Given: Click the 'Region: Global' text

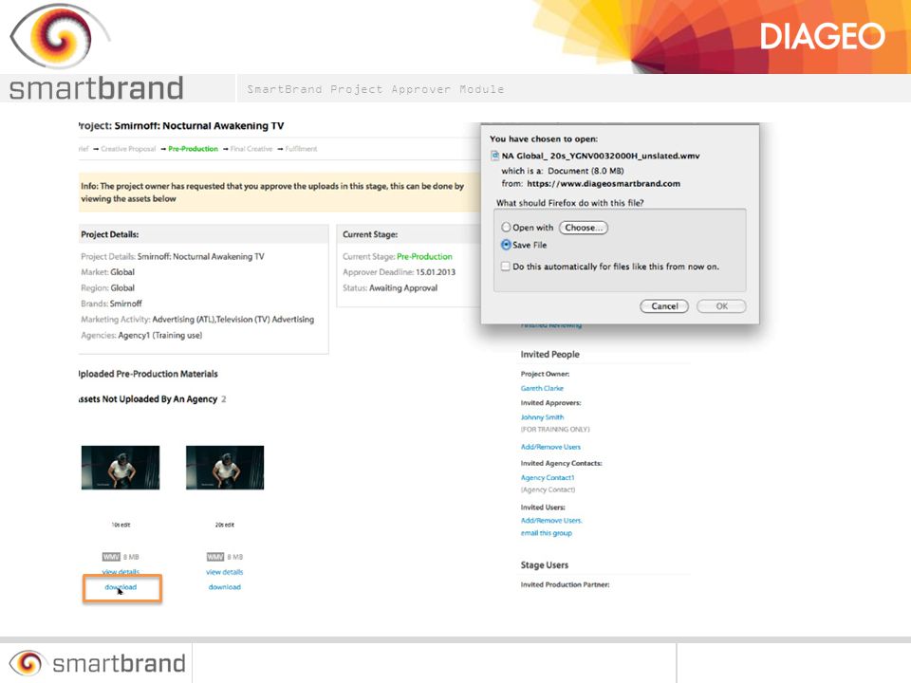Looking at the screenshot, I should coord(107,288).
